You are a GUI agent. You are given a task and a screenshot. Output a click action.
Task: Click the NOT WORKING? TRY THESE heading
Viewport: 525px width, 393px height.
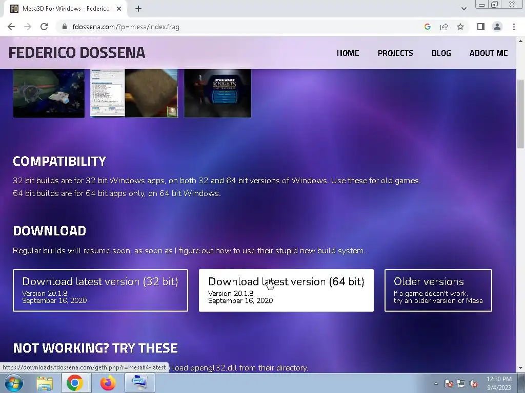point(95,348)
